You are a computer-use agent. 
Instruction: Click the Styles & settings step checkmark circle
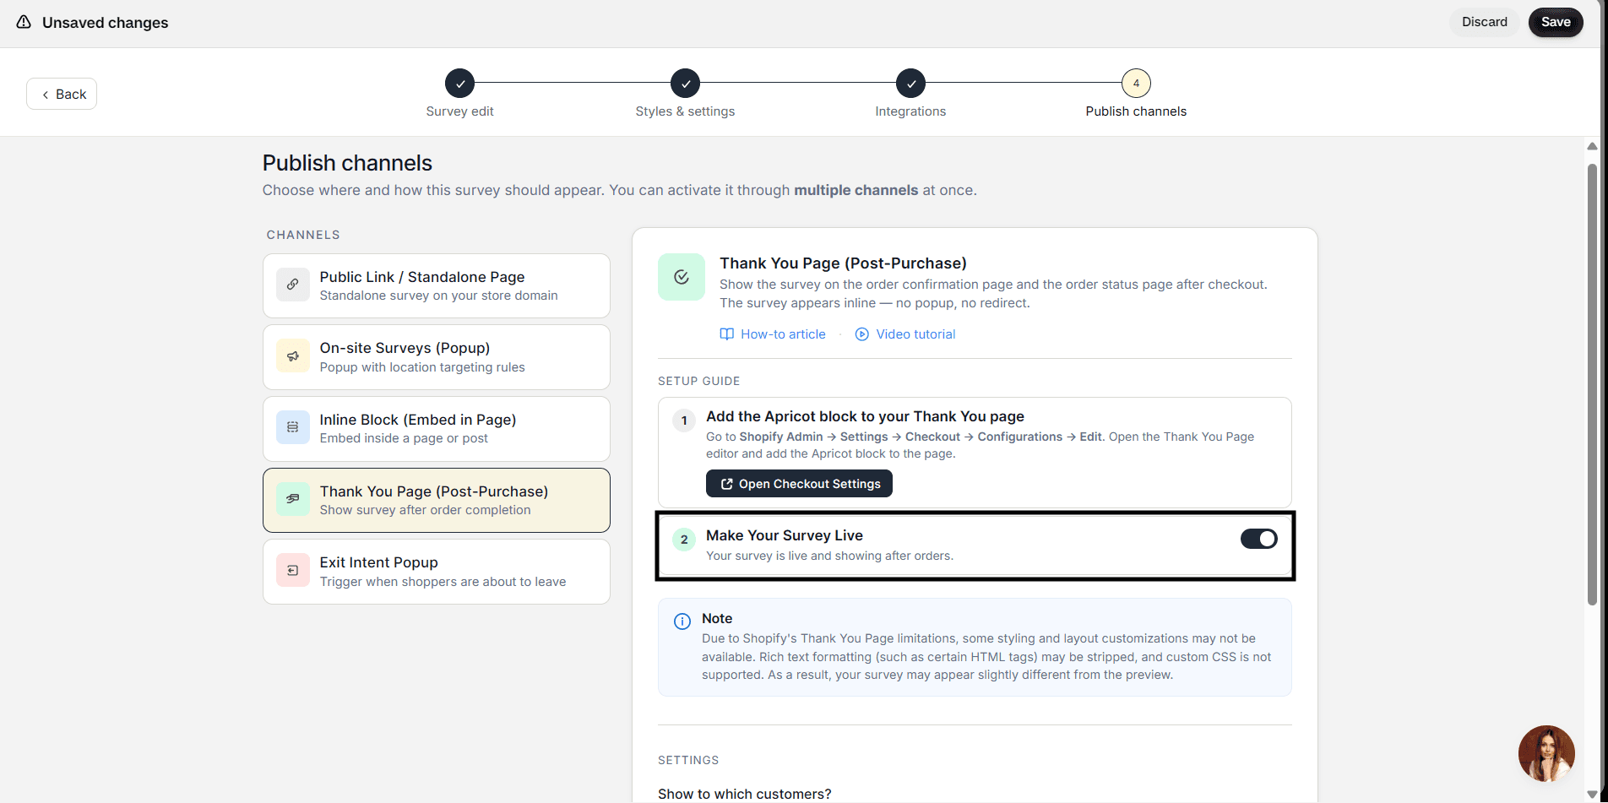click(x=685, y=84)
